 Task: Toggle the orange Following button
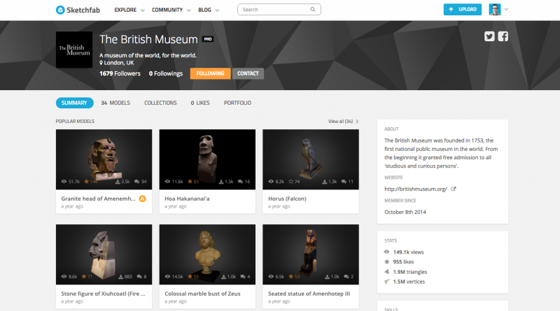(x=210, y=73)
